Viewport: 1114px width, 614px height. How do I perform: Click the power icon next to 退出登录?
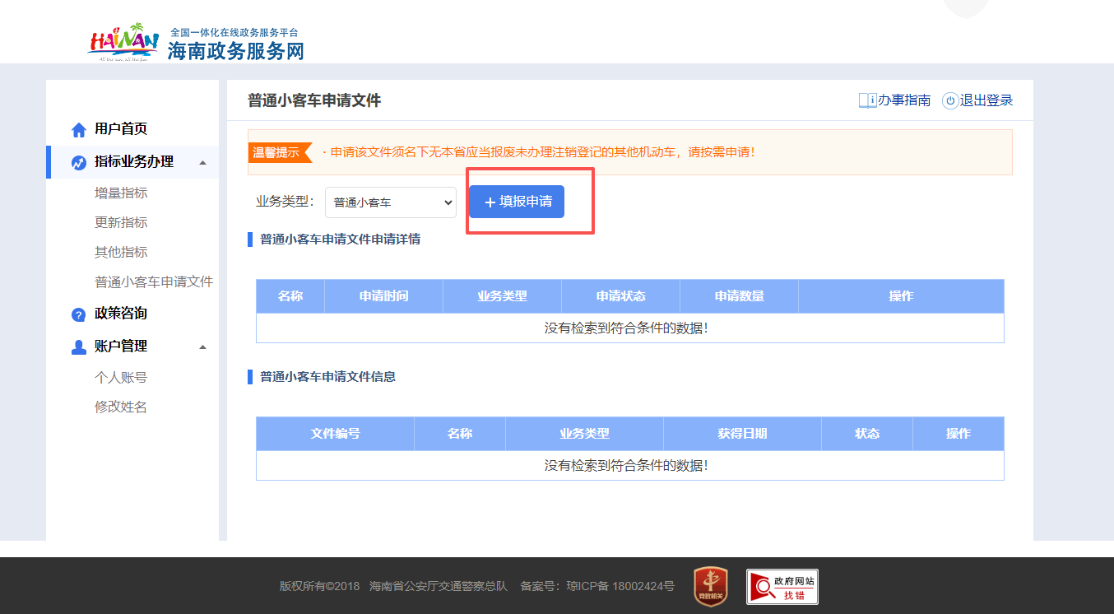950,100
